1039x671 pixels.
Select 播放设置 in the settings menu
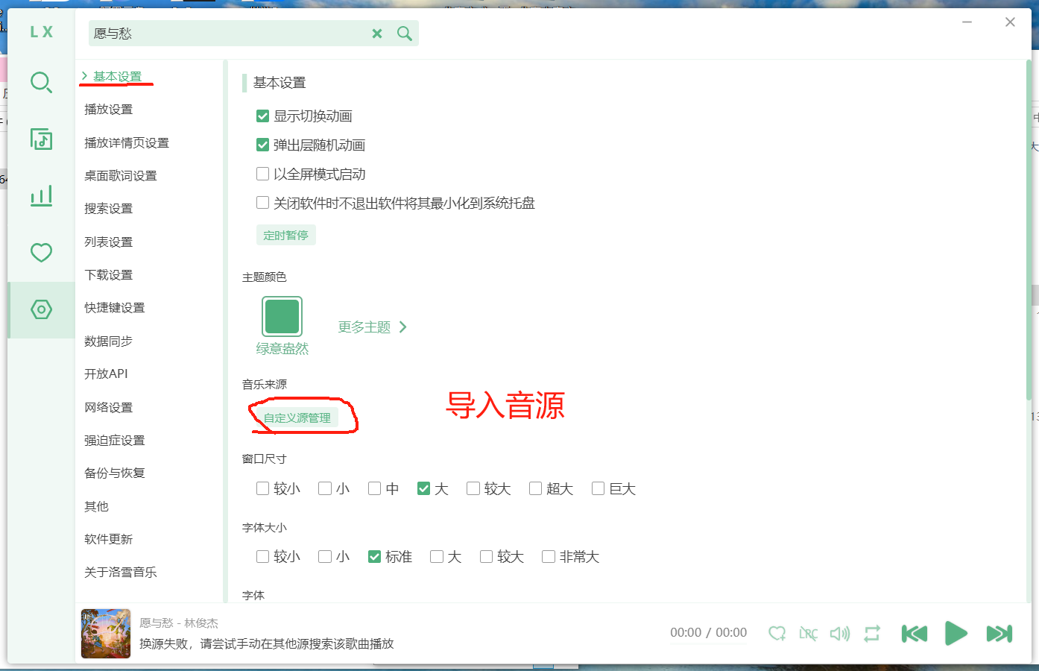click(x=109, y=110)
